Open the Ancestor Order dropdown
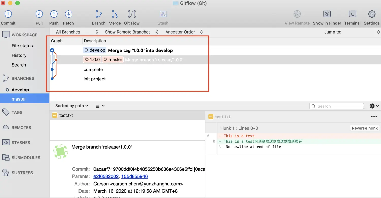 (x=184, y=32)
